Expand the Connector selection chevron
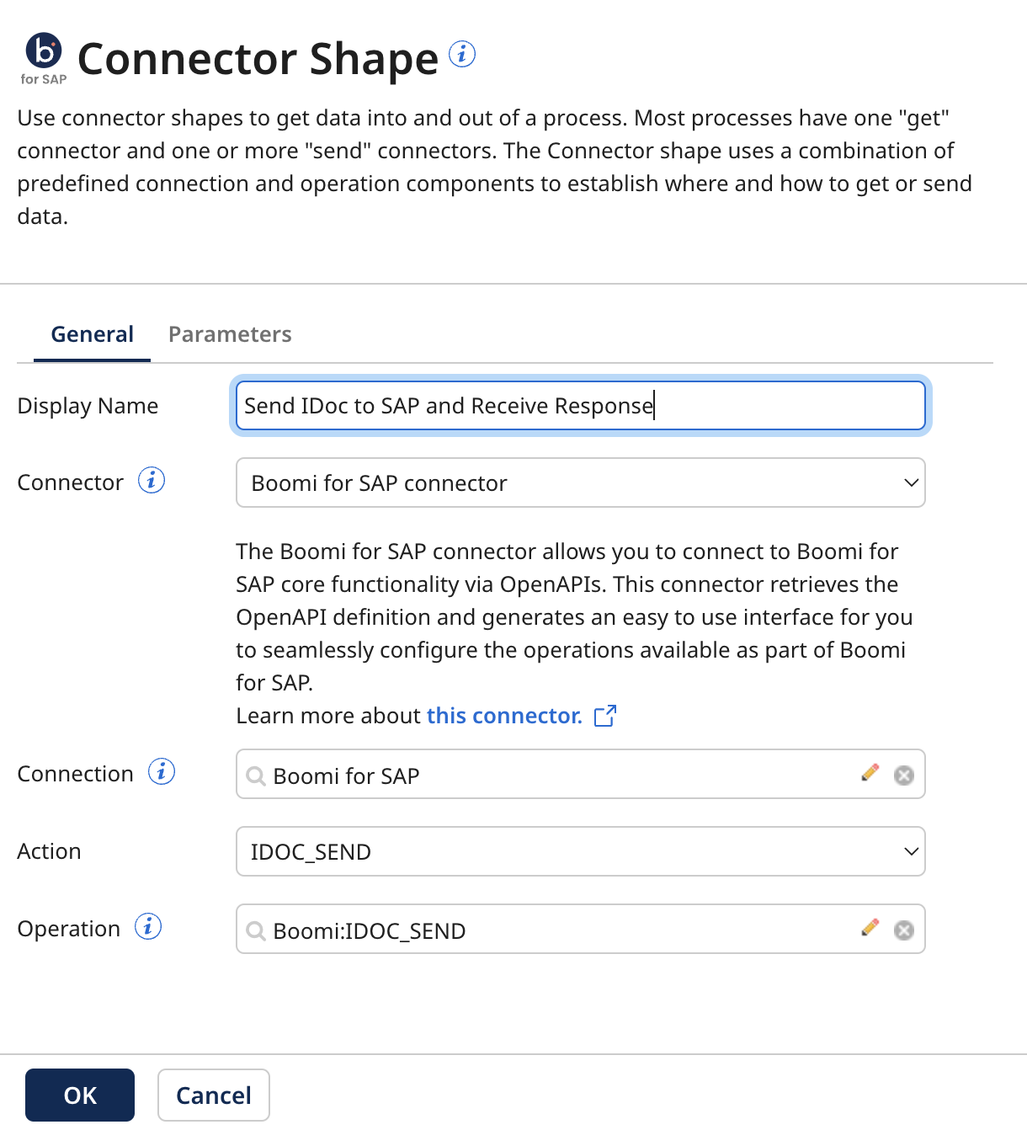 tap(912, 482)
